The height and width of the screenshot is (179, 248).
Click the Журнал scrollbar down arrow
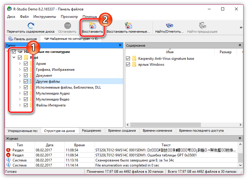coord(240,165)
